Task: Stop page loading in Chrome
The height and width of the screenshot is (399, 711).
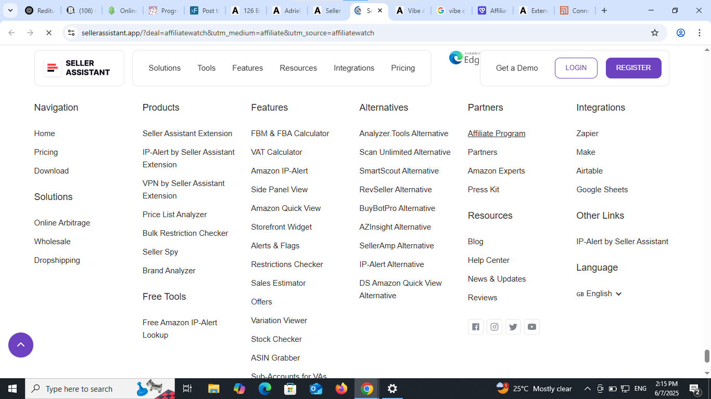Action: (x=48, y=33)
